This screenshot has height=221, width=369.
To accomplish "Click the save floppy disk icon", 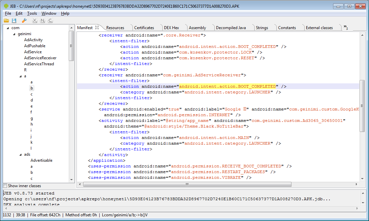I will 14,21.
